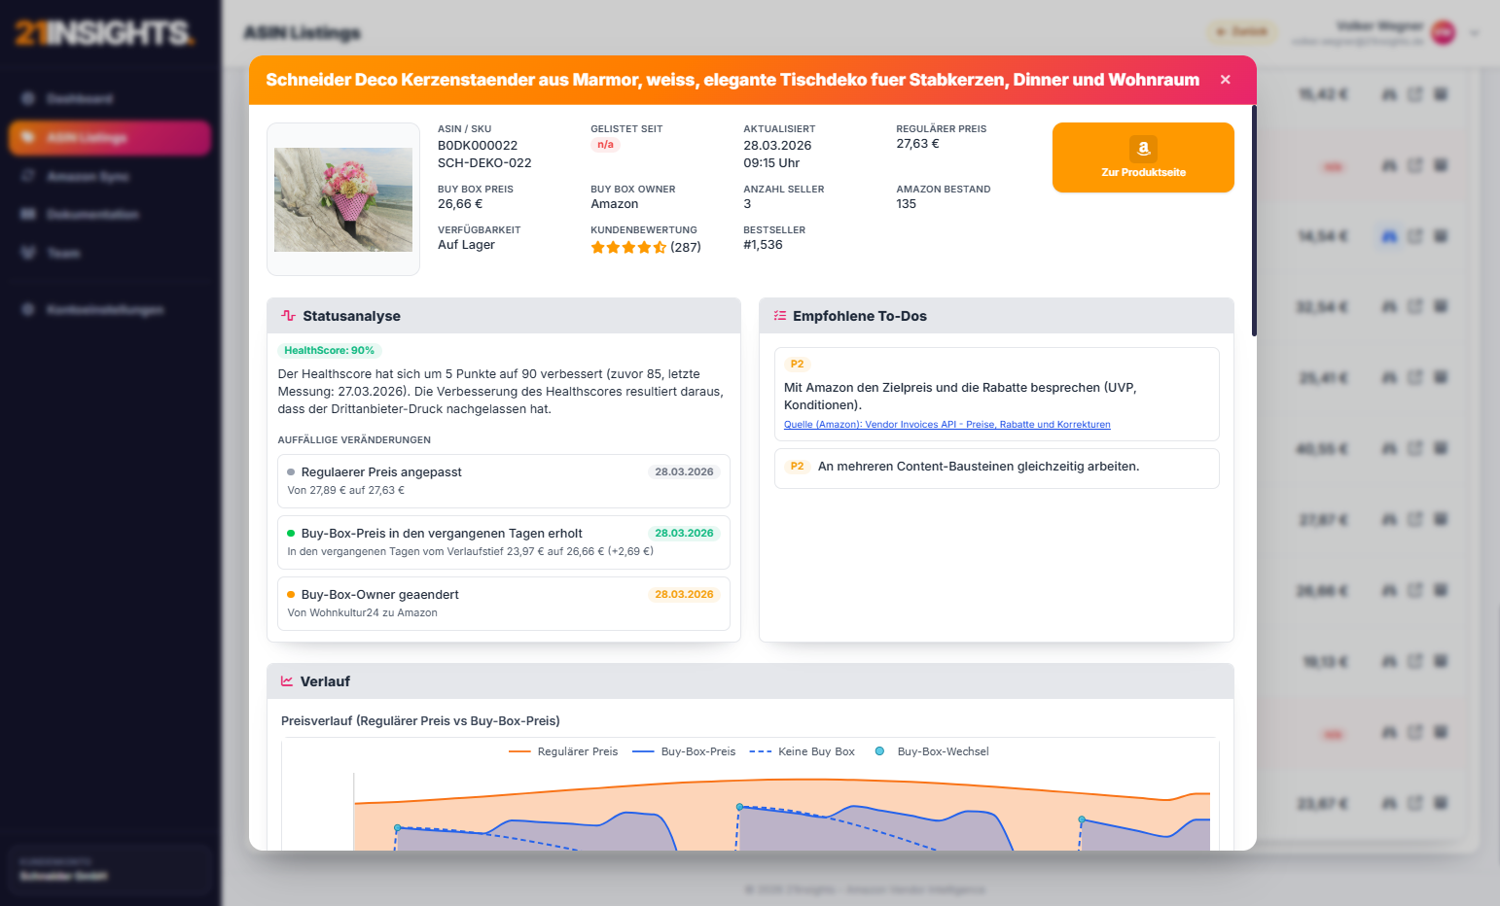1500x906 pixels.
Task: Open Kontoeinstellungen in the sidebar
Action: click(x=110, y=309)
